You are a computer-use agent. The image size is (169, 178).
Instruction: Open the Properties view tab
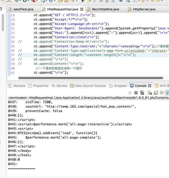click(x=38, y=86)
